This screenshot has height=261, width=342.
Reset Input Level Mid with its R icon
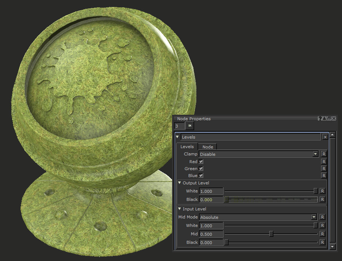tap(322, 234)
